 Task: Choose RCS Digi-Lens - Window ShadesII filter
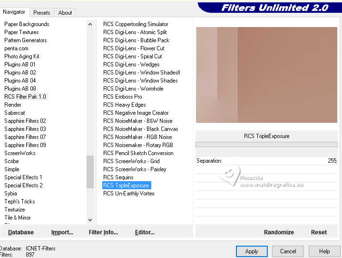tap(142, 73)
